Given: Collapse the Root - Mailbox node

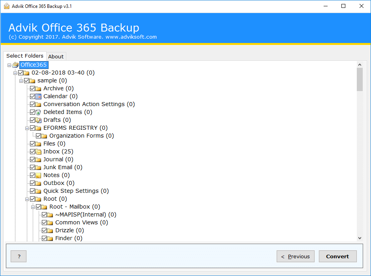Looking at the screenshot, I should pyautogui.click(x=33, y=207).
